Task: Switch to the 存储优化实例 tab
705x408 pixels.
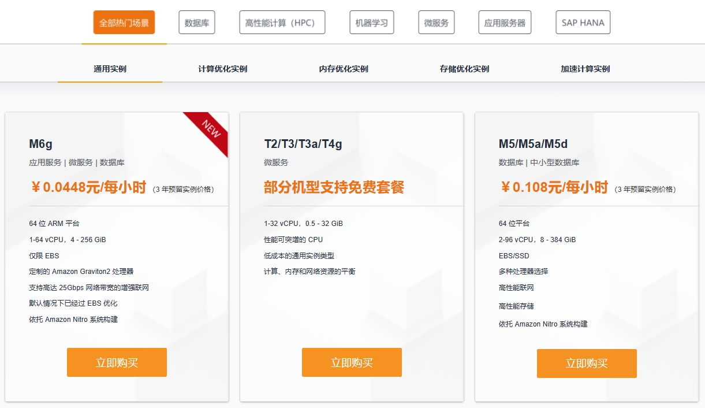Action: pos(463,68)
